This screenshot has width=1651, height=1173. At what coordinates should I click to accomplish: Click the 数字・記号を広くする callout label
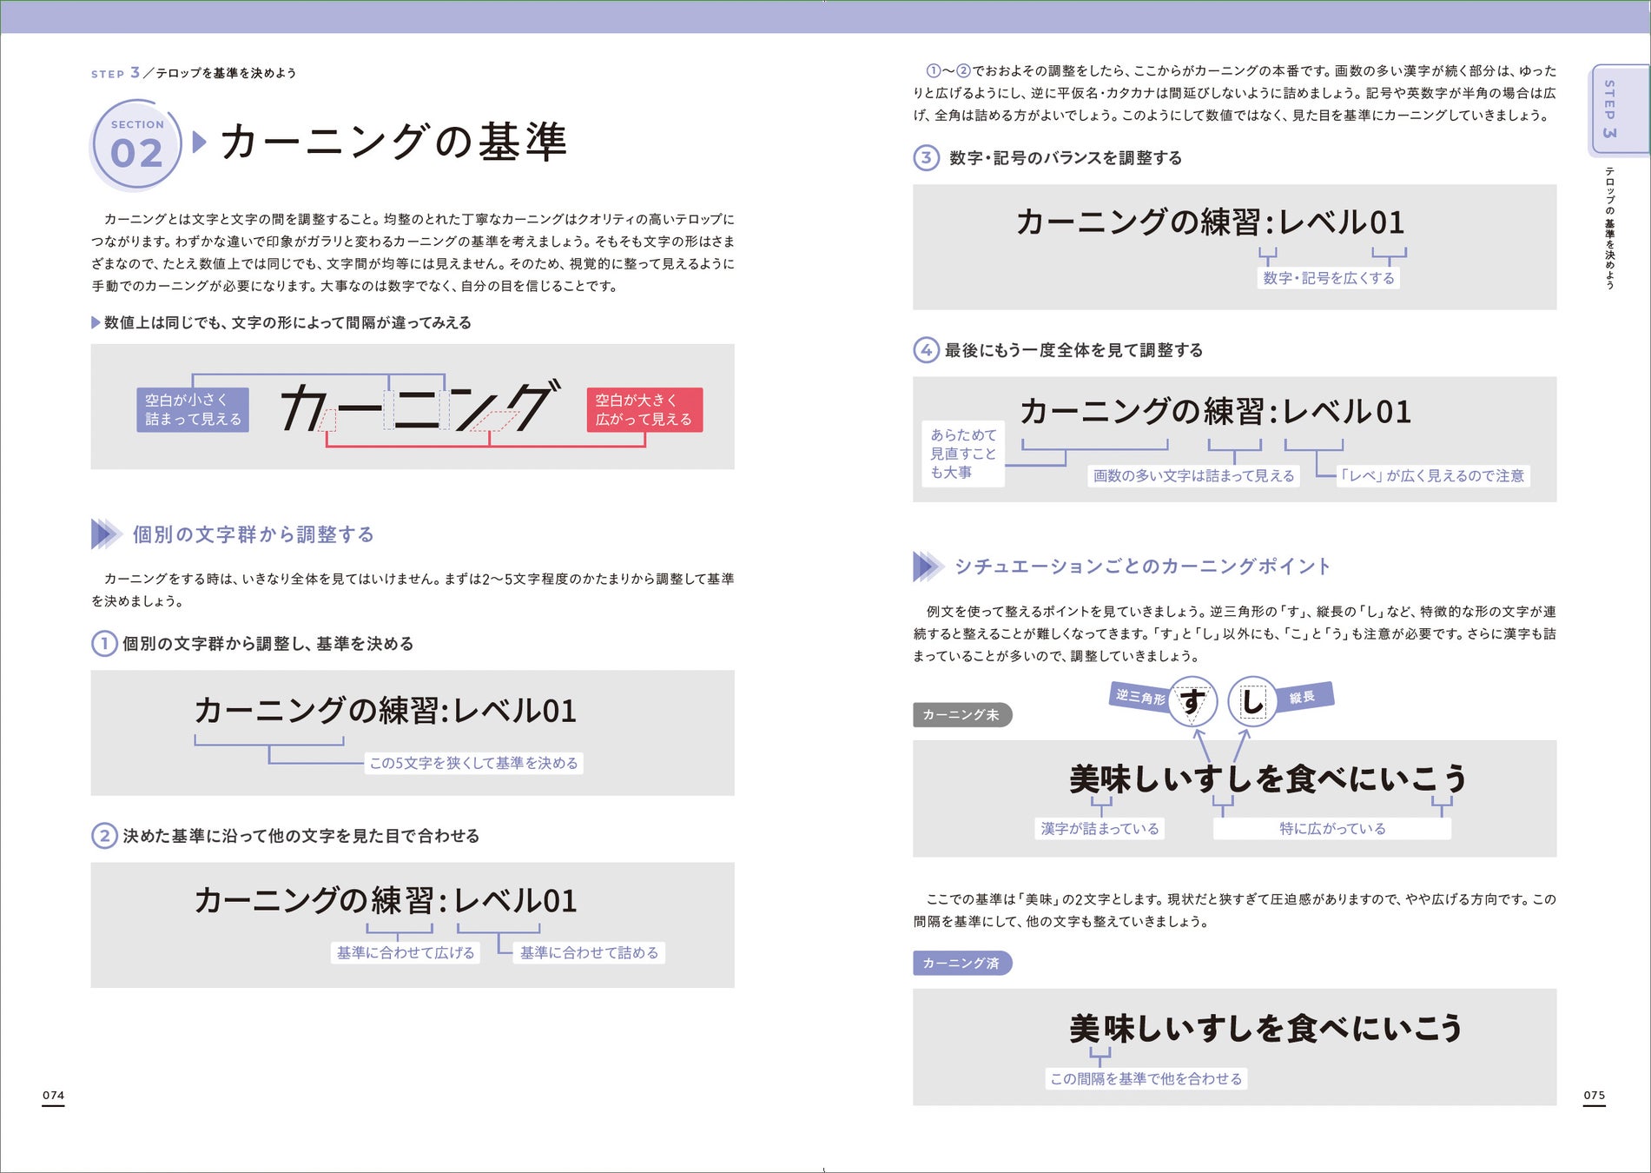pyautogui.click(x=1330, y=278)
